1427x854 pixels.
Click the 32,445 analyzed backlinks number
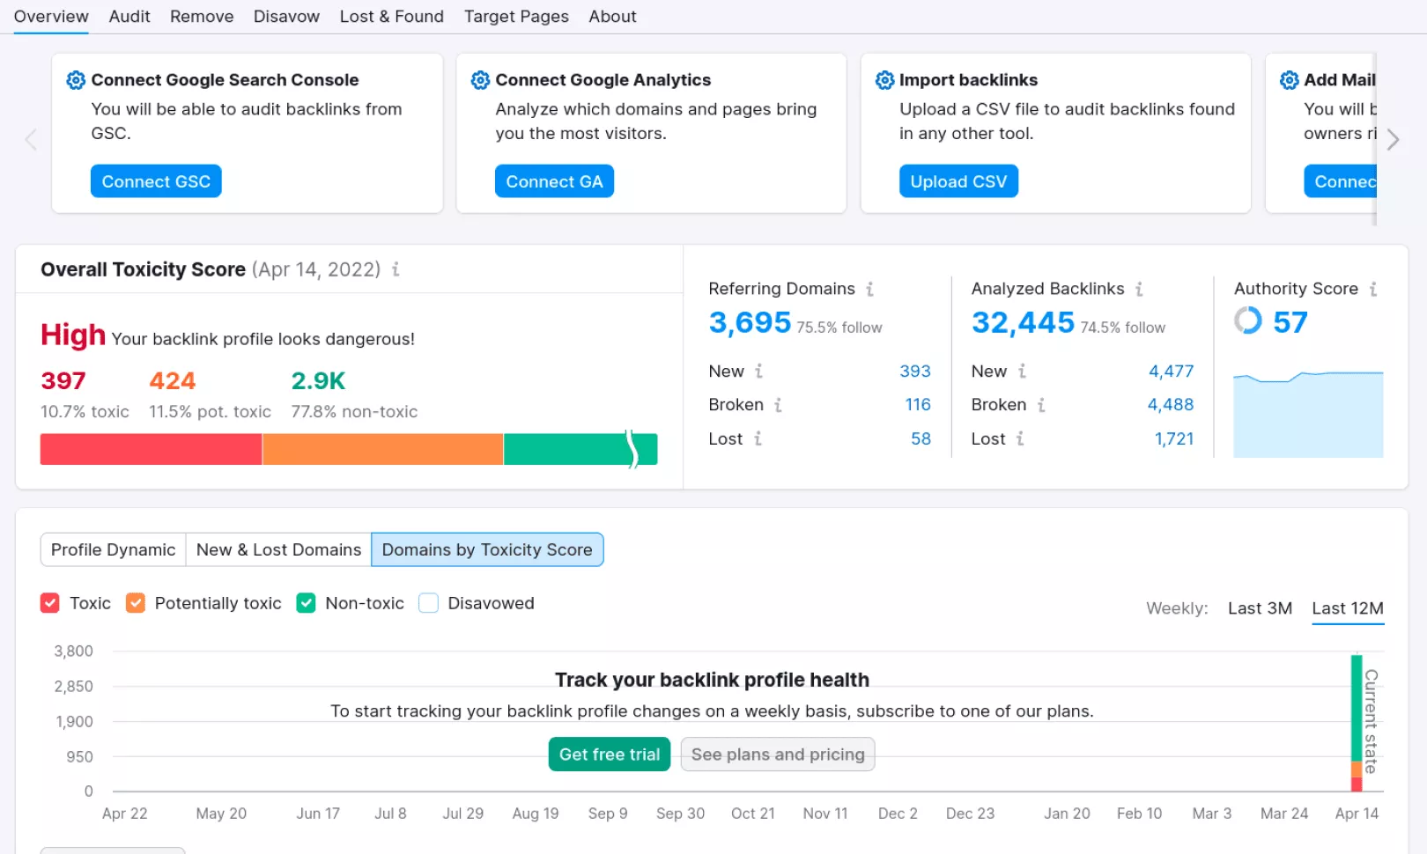pos(1023,323)
